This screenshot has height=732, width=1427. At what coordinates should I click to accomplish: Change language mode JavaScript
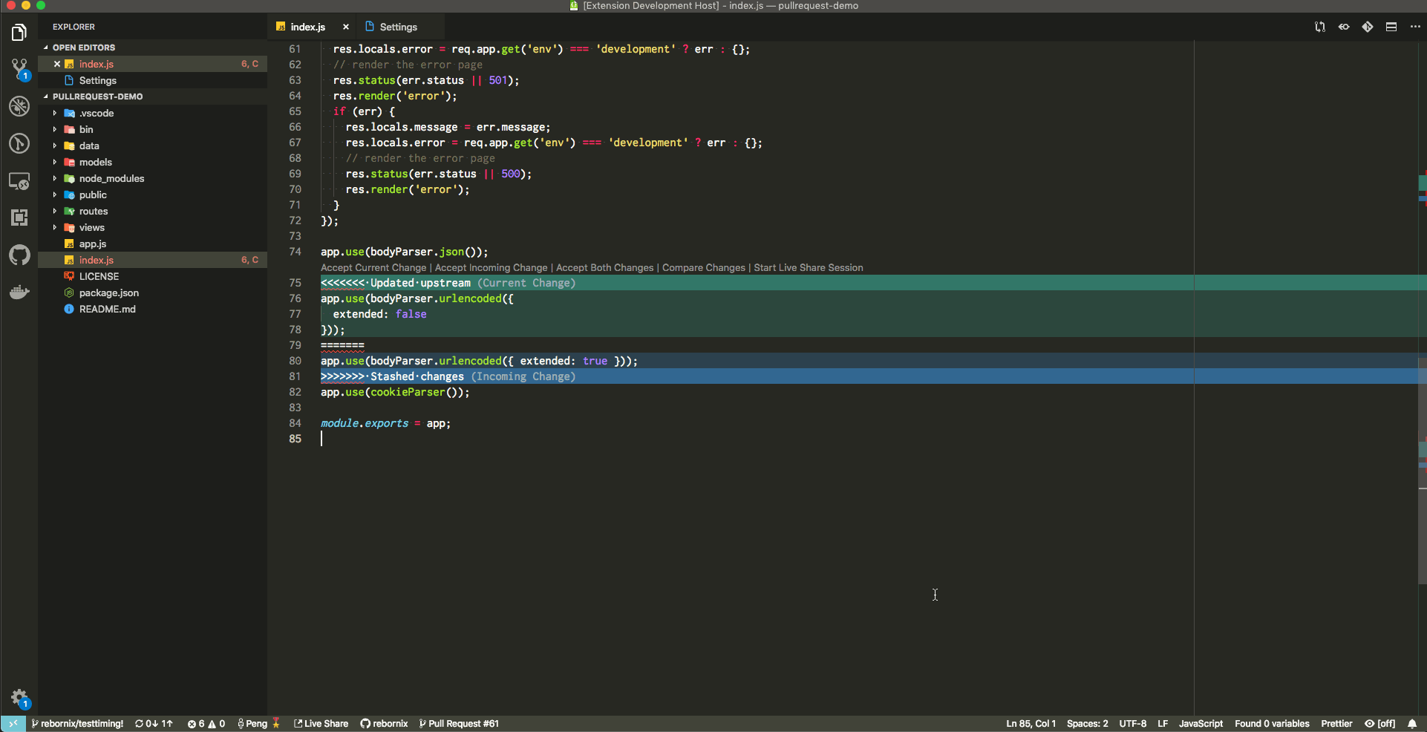[x=1201, y=724]
